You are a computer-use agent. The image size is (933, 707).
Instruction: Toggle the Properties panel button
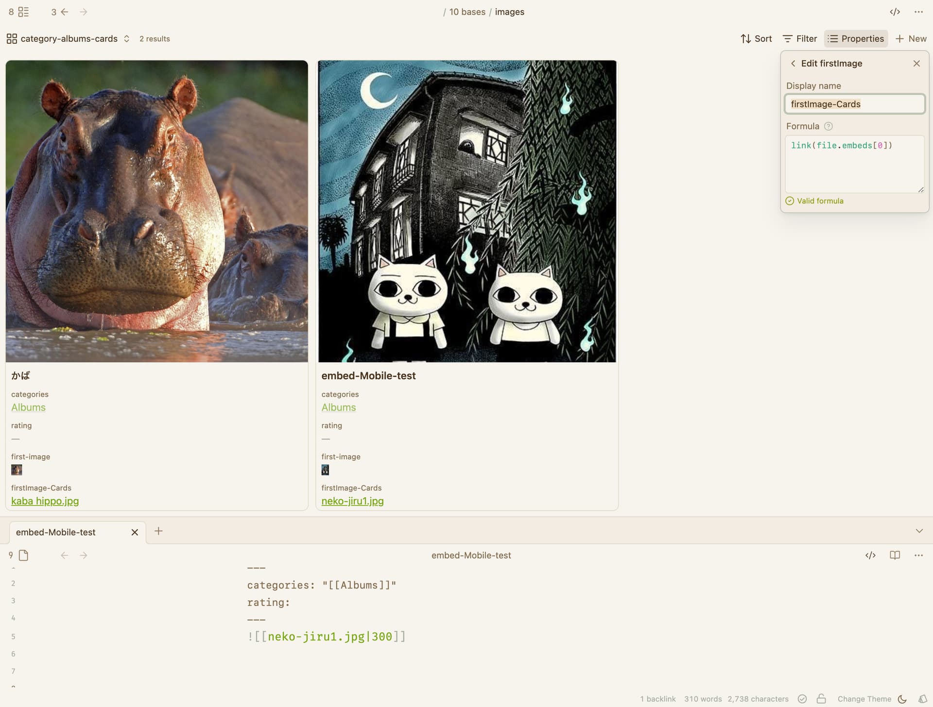856,39
